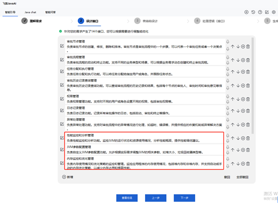This screenshot has height=203, width=278.
Task: Use voice input for 审批节点管理 description
Action: point(228,49)
